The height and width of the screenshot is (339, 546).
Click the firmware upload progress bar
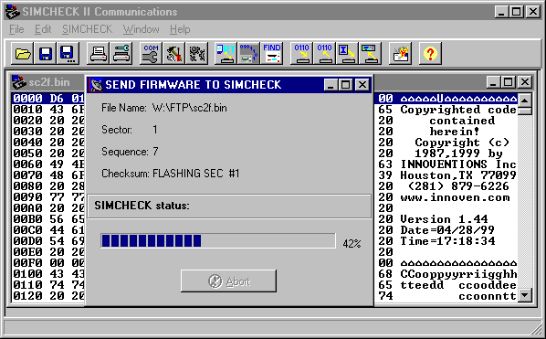coord(218,240)
